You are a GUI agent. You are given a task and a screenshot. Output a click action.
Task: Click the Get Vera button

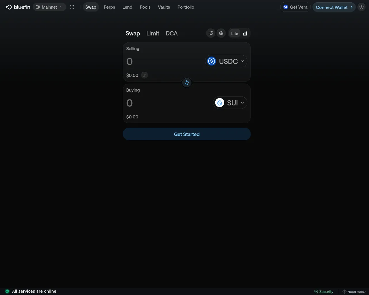coord(295,7)
